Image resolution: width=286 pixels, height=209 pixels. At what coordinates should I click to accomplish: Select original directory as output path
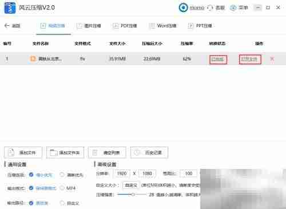31,203
